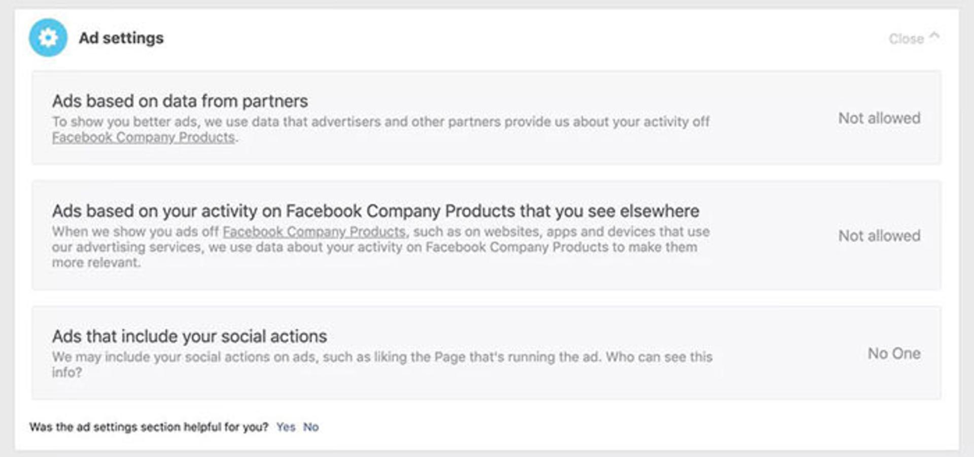Open Facebook Company Products link in partners description

coord(144,137)
